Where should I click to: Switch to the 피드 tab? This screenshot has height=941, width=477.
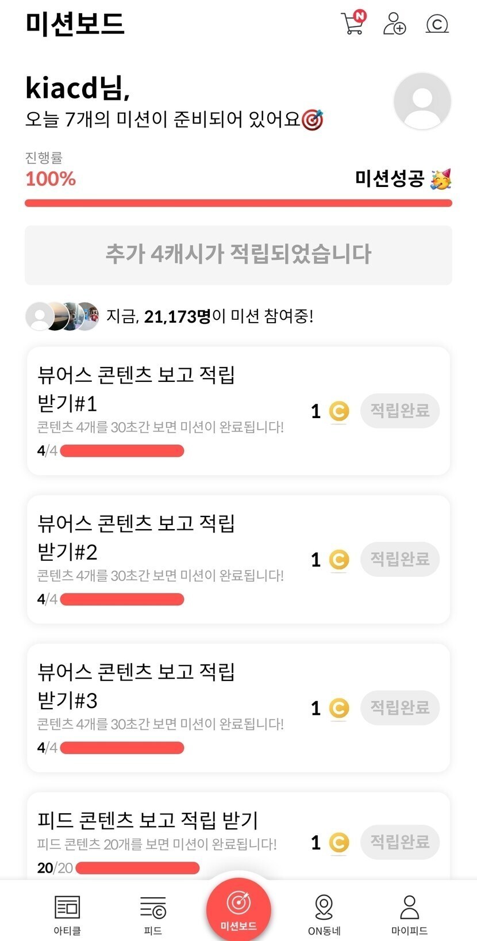pyautogui.click(x=153, y=914)
